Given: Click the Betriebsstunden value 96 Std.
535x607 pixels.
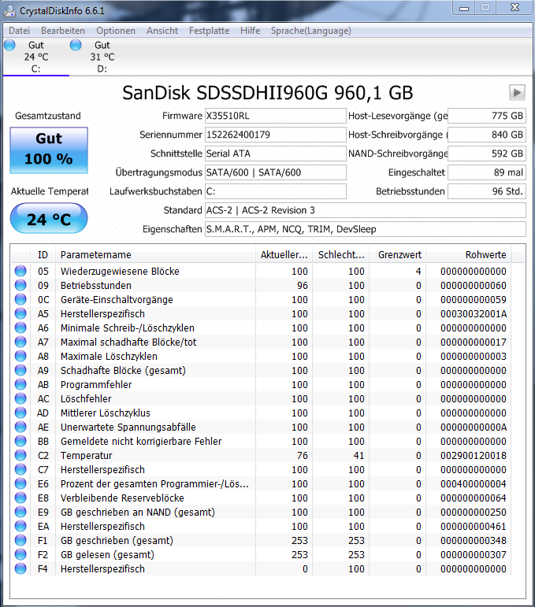Looking at the screenshot, I should [x=487, y=191].
